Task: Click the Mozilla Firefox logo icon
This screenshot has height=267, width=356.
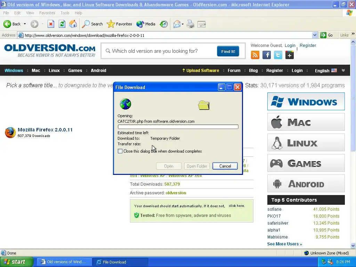Action: [10, 132]
